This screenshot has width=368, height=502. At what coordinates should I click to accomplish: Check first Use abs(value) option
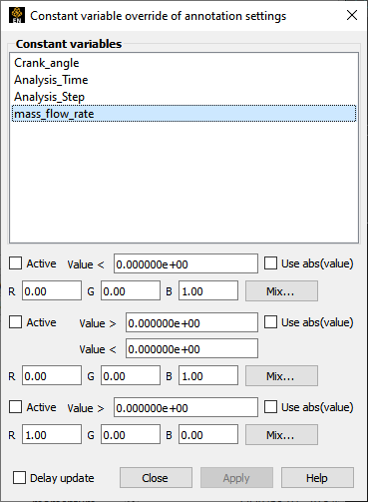[x=270, y=263]
